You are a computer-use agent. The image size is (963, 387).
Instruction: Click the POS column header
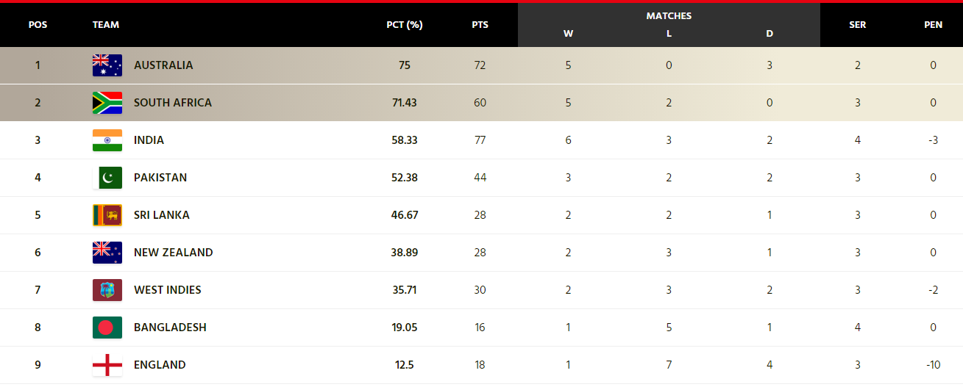[38, 25]
